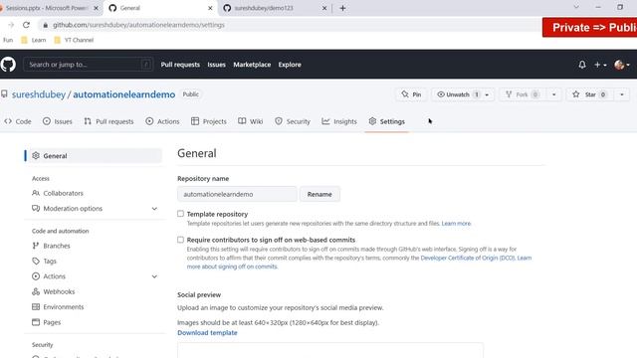Enable the Template repository checkbox
The height and width of the screenshot is (358, 637).
coord(180,214)
